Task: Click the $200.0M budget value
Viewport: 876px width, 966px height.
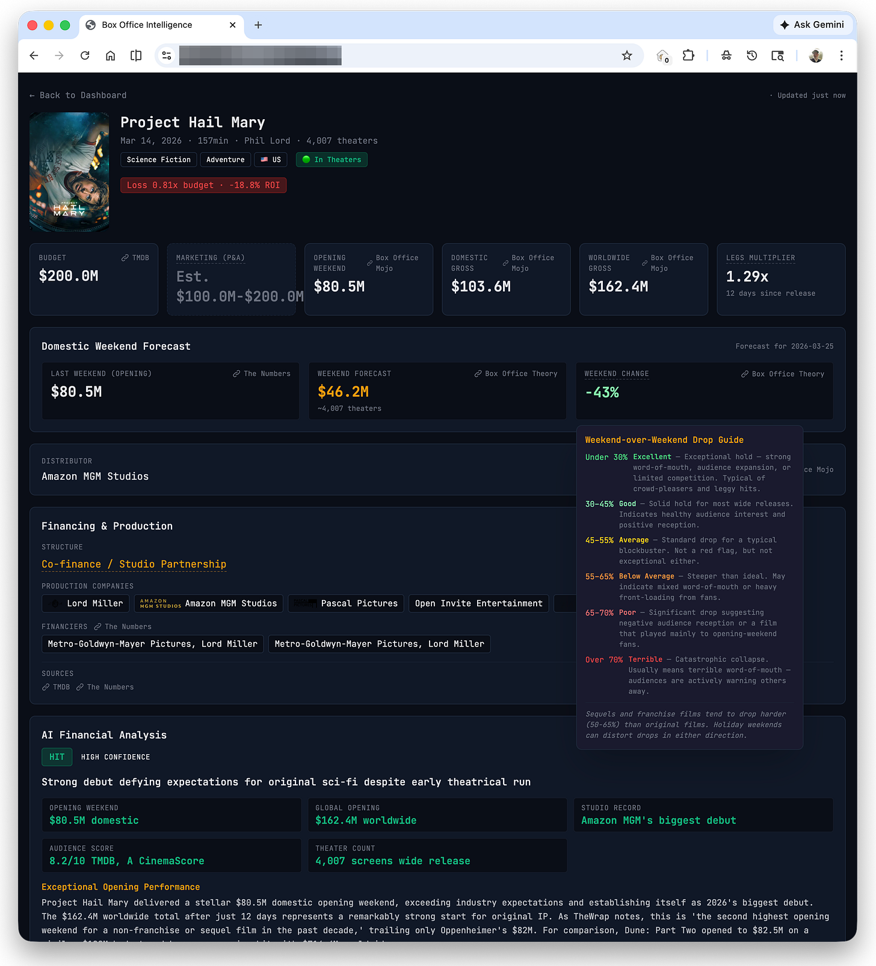Action: (x=69, y=276)
